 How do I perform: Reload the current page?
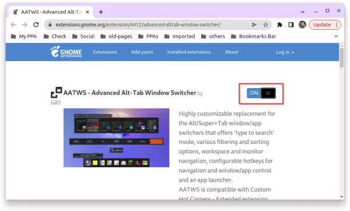pyautogui.click(x=36, y=24)
